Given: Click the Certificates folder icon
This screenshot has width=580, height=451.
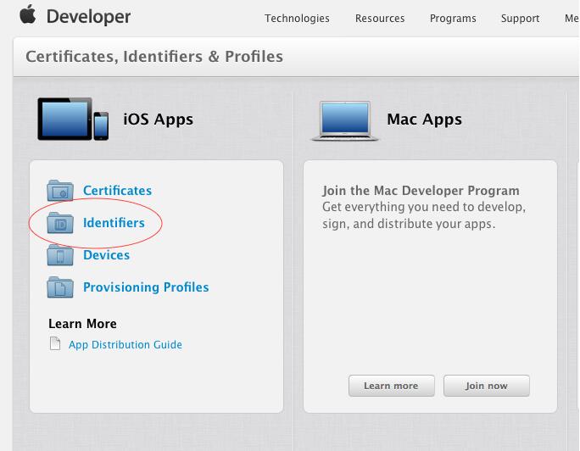Looking at the screenshot, I should (60, 191).
